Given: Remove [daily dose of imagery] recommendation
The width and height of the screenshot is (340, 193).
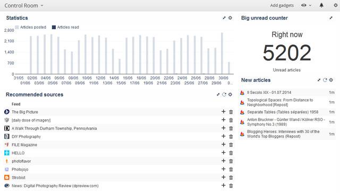Looking at the screenshot, I should (231, 120).
